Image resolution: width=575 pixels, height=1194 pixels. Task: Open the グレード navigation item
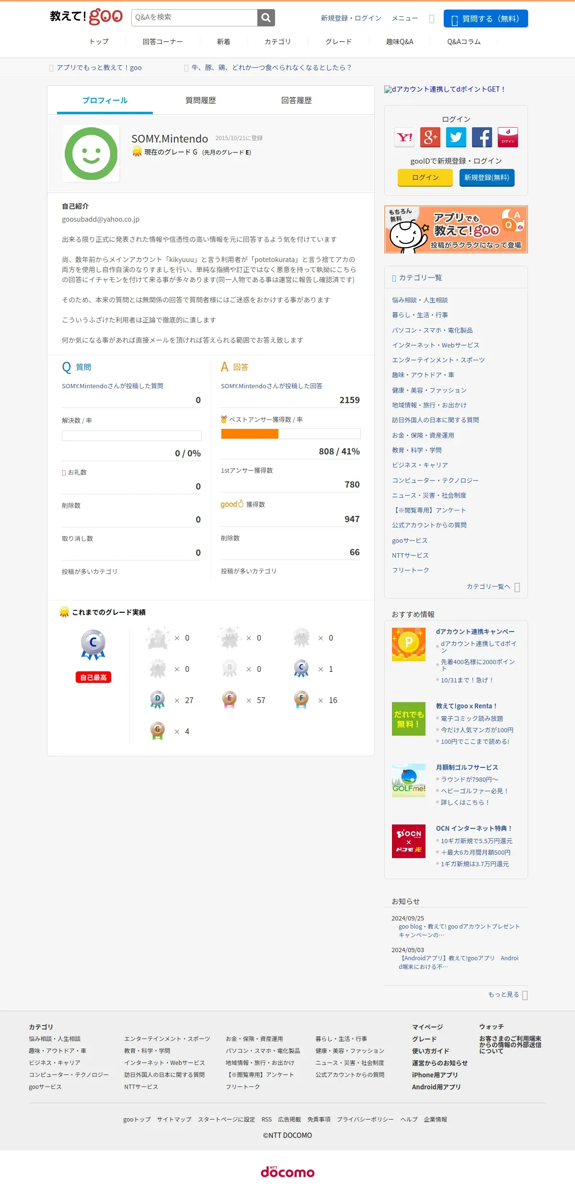(x=339, y=42)
